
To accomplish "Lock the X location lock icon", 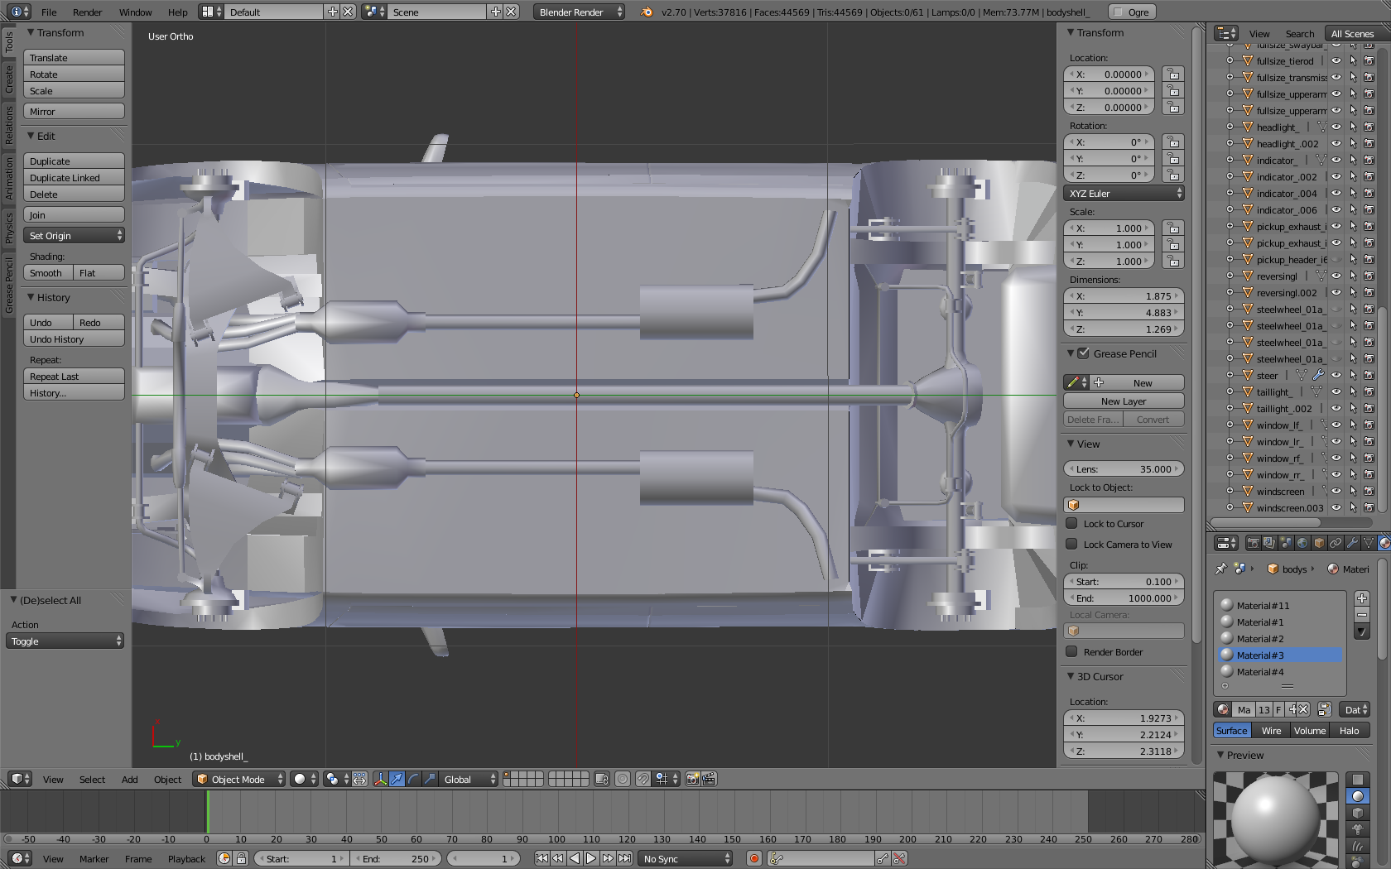I will pos(1172,74).
